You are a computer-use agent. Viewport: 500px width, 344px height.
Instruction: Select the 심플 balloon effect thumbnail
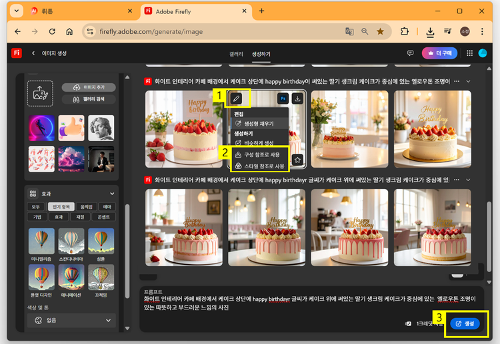tap(101, 241)
